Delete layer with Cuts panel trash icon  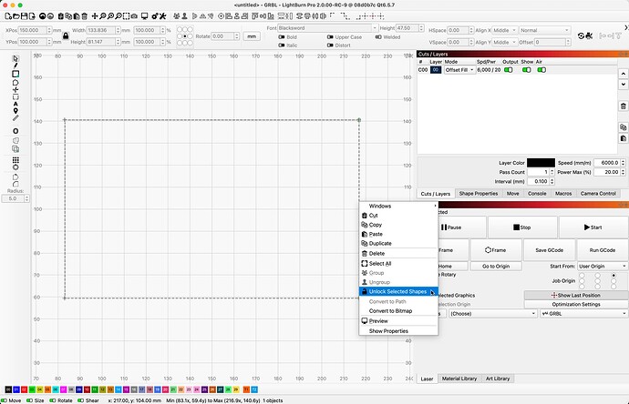coord(623,106)
